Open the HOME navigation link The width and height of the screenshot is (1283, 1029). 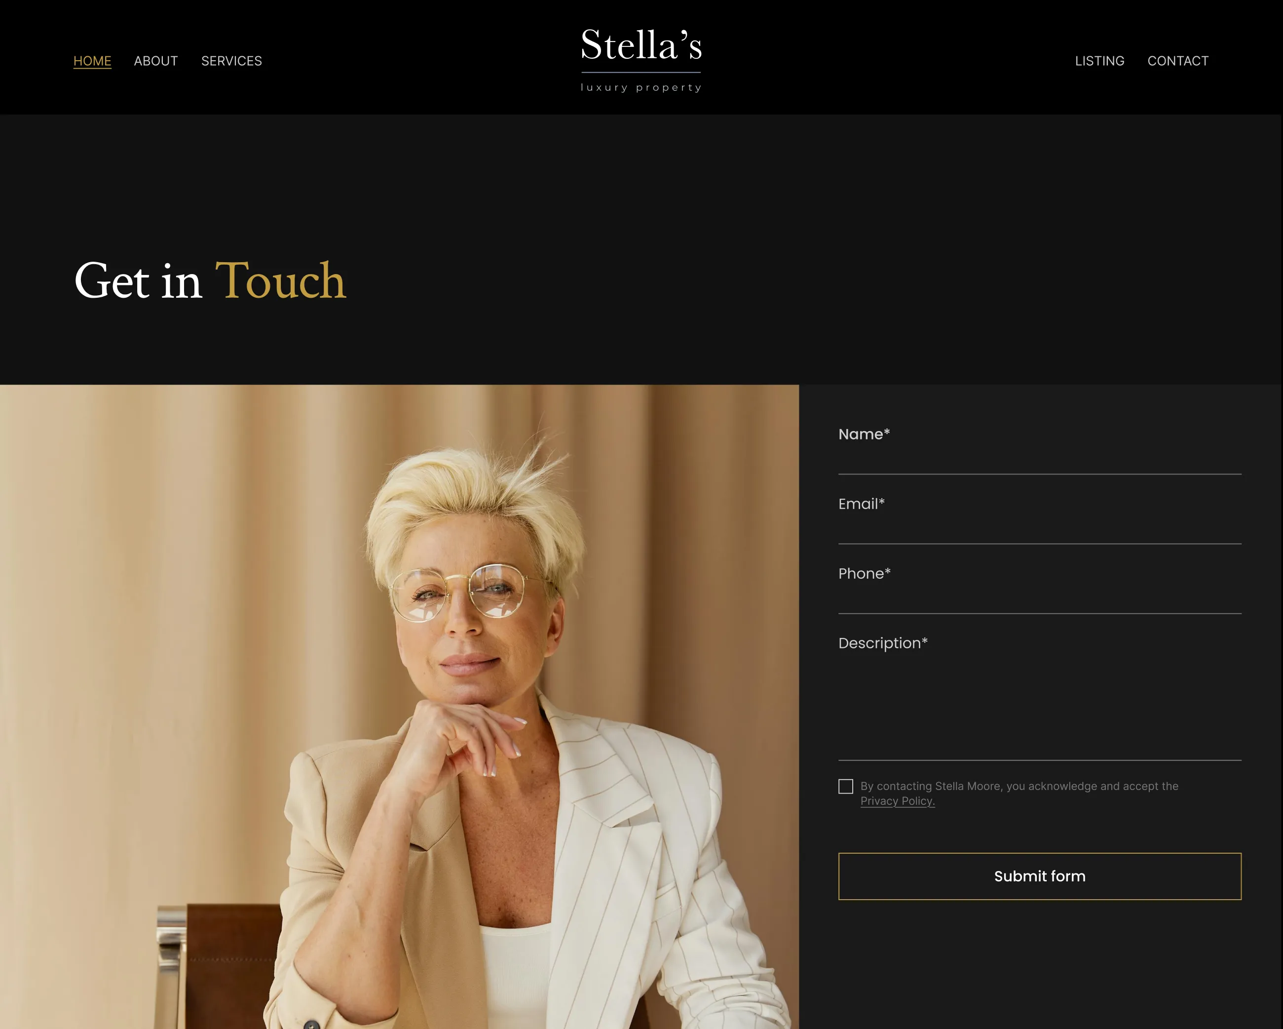click(92, 61)
